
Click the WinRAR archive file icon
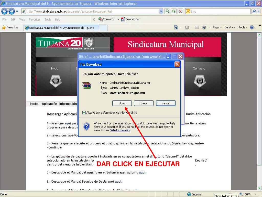pos(86,85)
